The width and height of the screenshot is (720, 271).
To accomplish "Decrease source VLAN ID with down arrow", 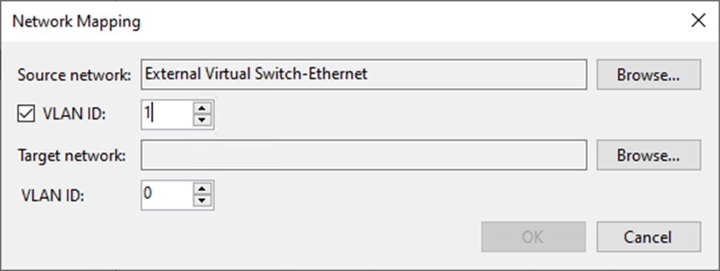I will pos(203,120).
